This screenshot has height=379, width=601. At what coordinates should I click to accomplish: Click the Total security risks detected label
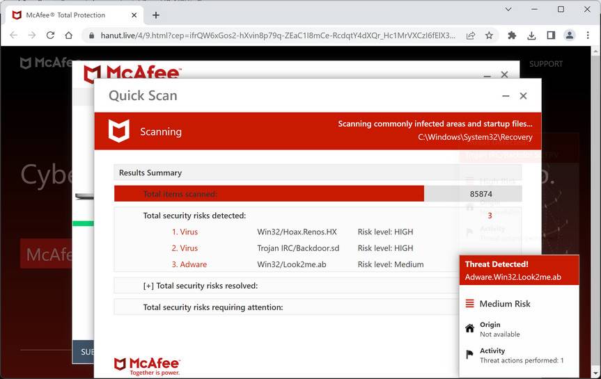pos(194,216)
